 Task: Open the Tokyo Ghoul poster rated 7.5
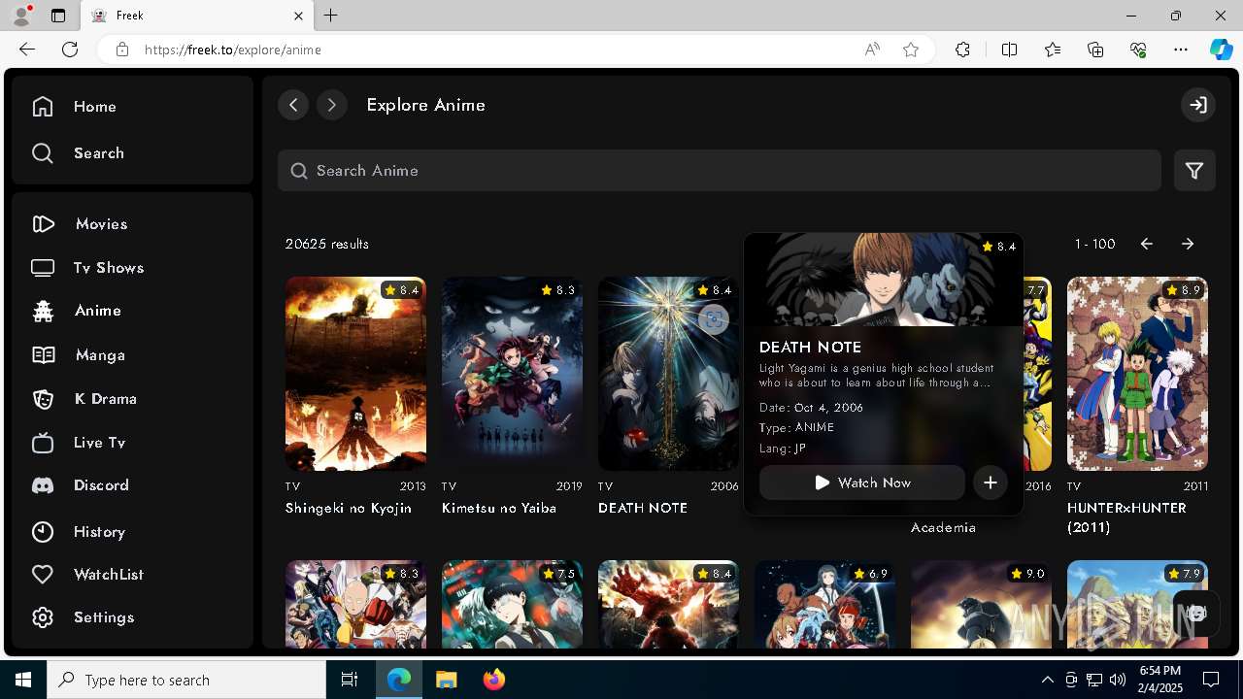pos(512,604)
